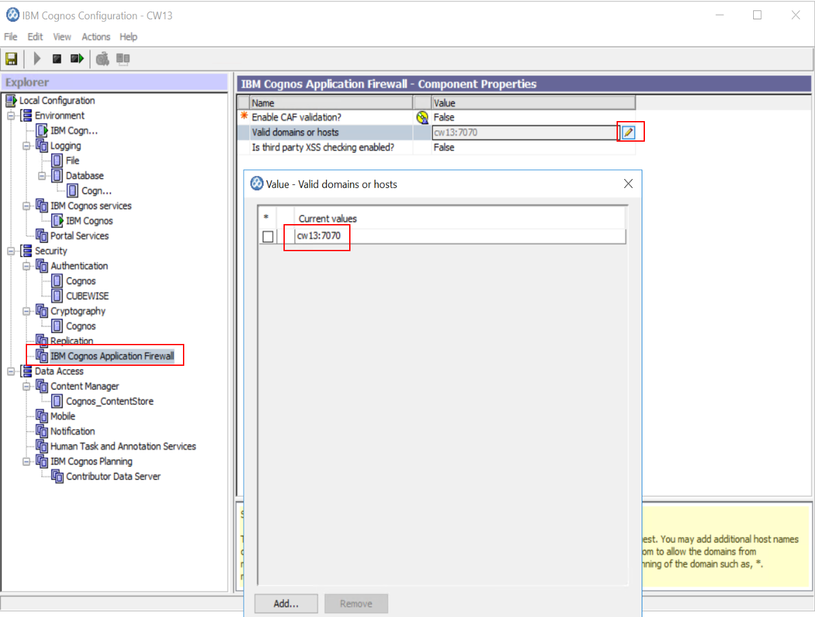Image resolution: width=815 pixels, height=617 pixels.
Task: Click the Add... button
Action: point(286,603)
